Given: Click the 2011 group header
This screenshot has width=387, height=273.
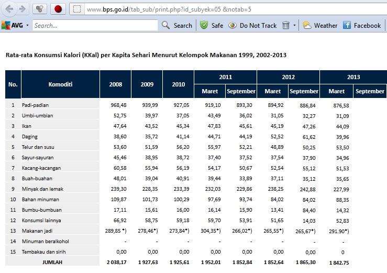Looking at the screenshot, I should [x=226, y=77].
